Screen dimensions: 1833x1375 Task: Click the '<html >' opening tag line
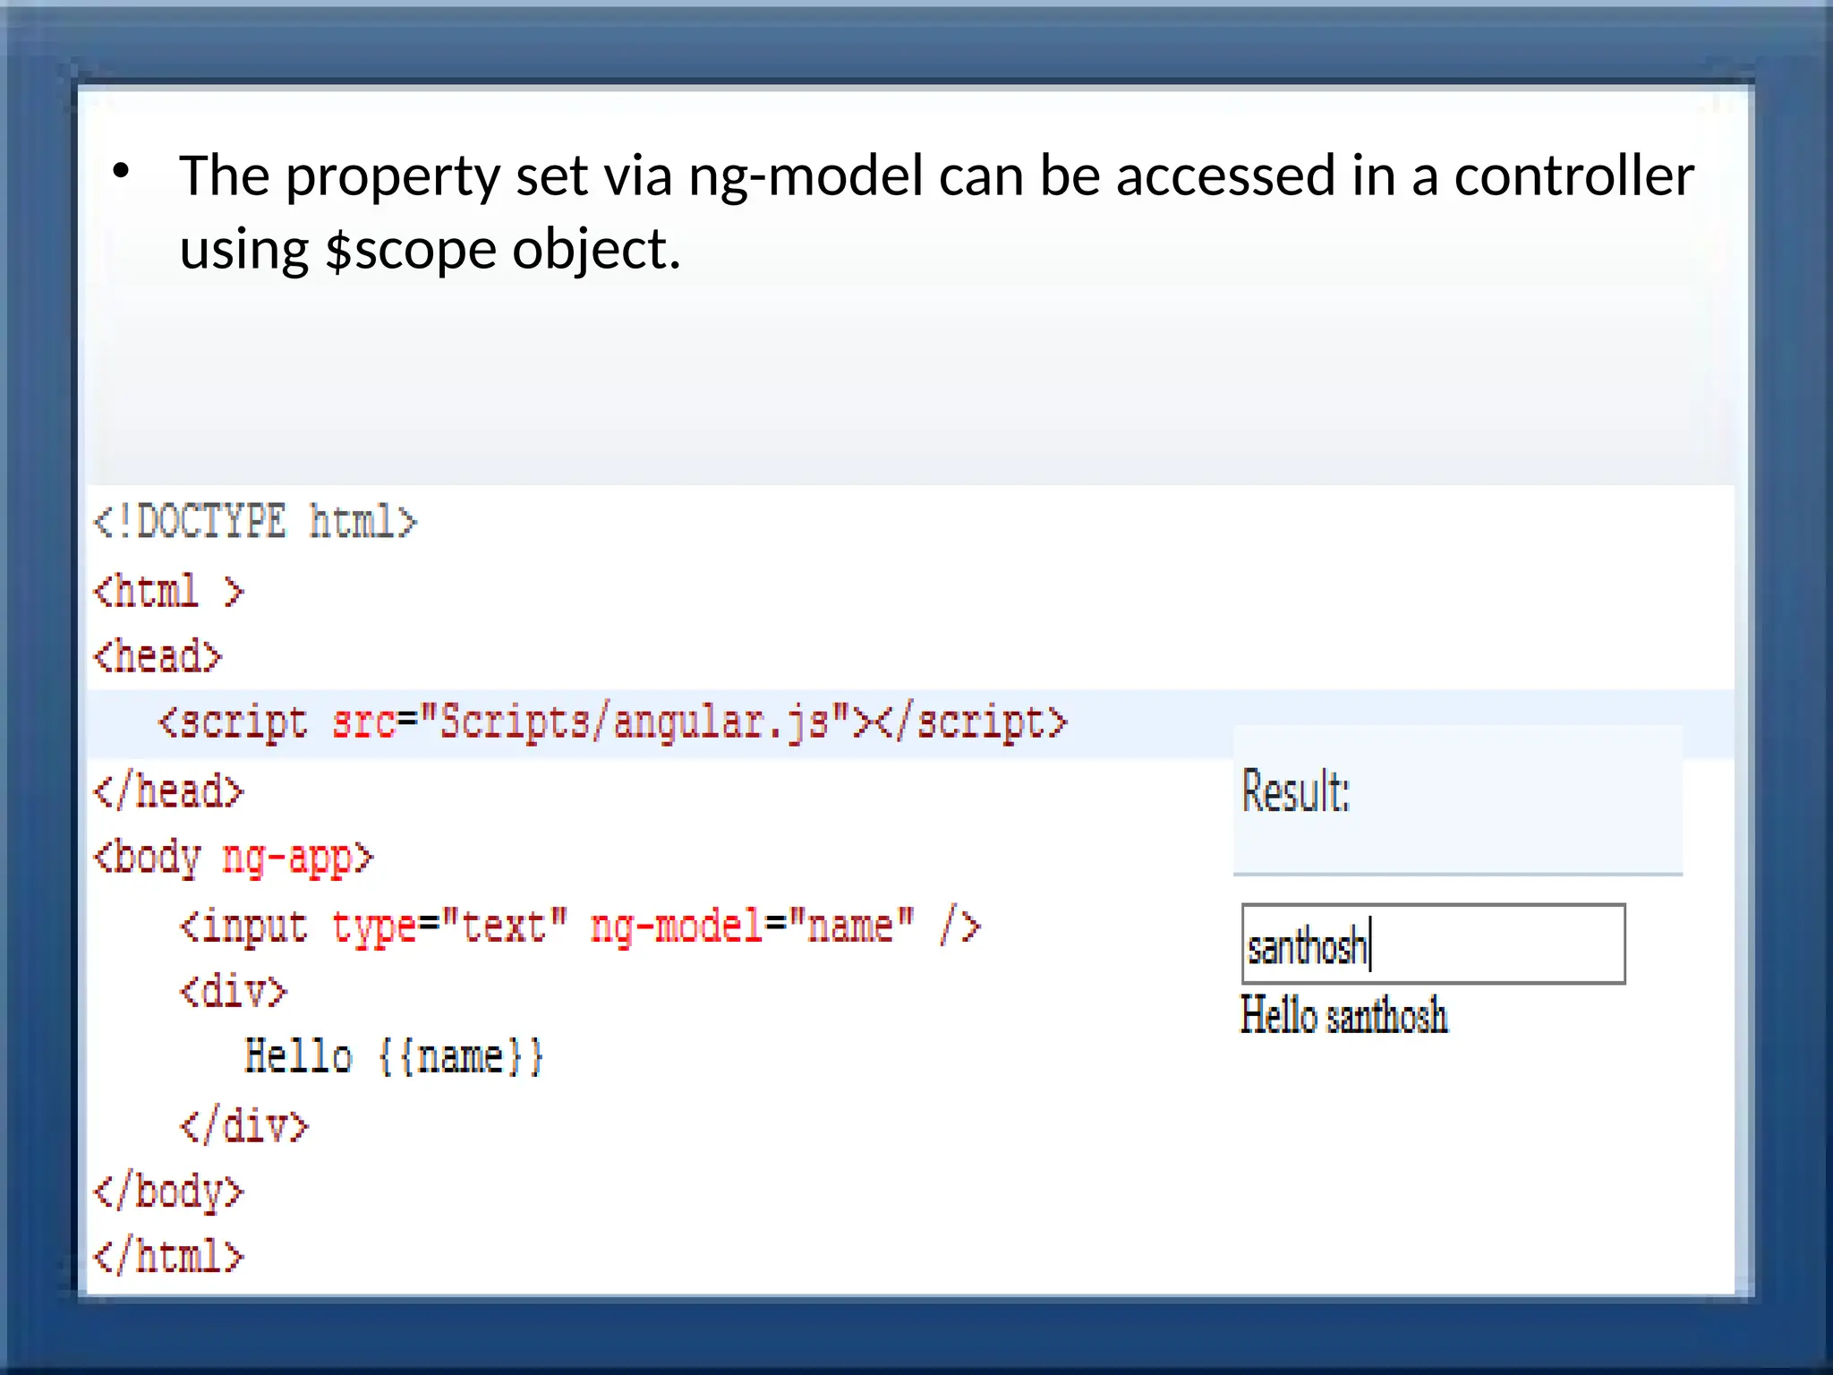tap(168, 591)
